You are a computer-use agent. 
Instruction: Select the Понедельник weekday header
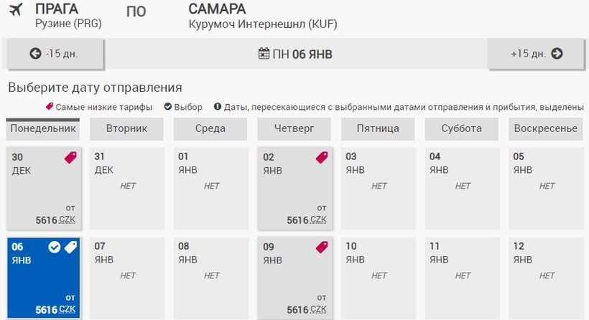pyautogui.click(x=42, y=129)
